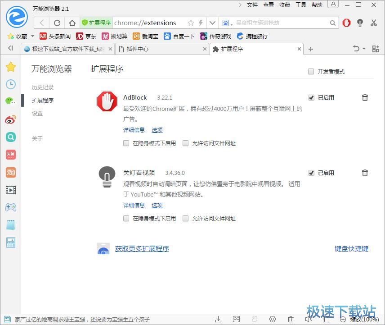Click the search magnifier icon
This screenshot has width=385, height=325.
point(333,23)
